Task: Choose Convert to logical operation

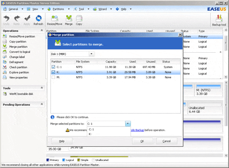Action: tap(20, 52)
